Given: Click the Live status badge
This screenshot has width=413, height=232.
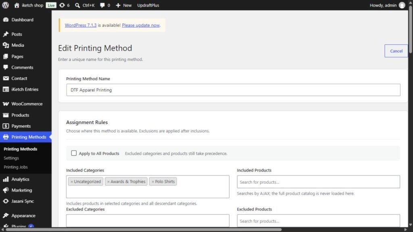Looking at the screenshot, I should [51, 5].
